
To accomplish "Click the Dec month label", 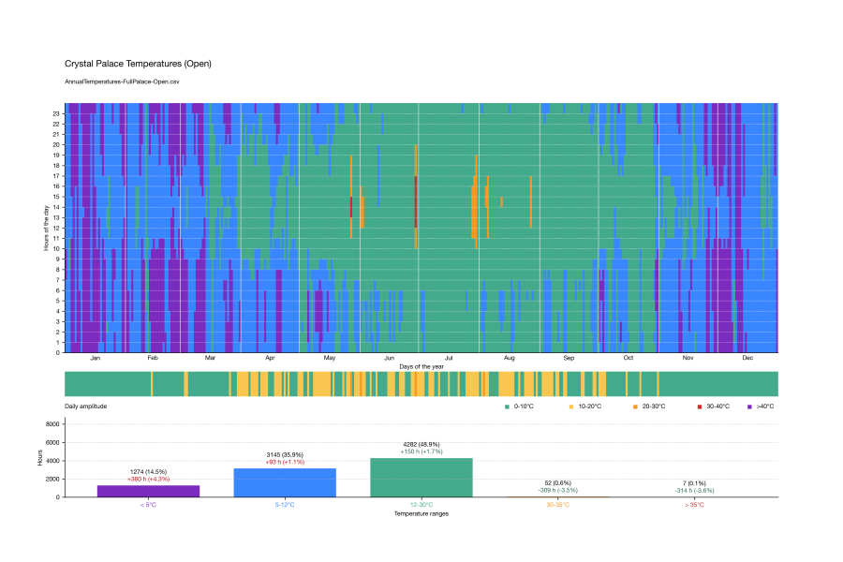I will [x=747, y=358].
